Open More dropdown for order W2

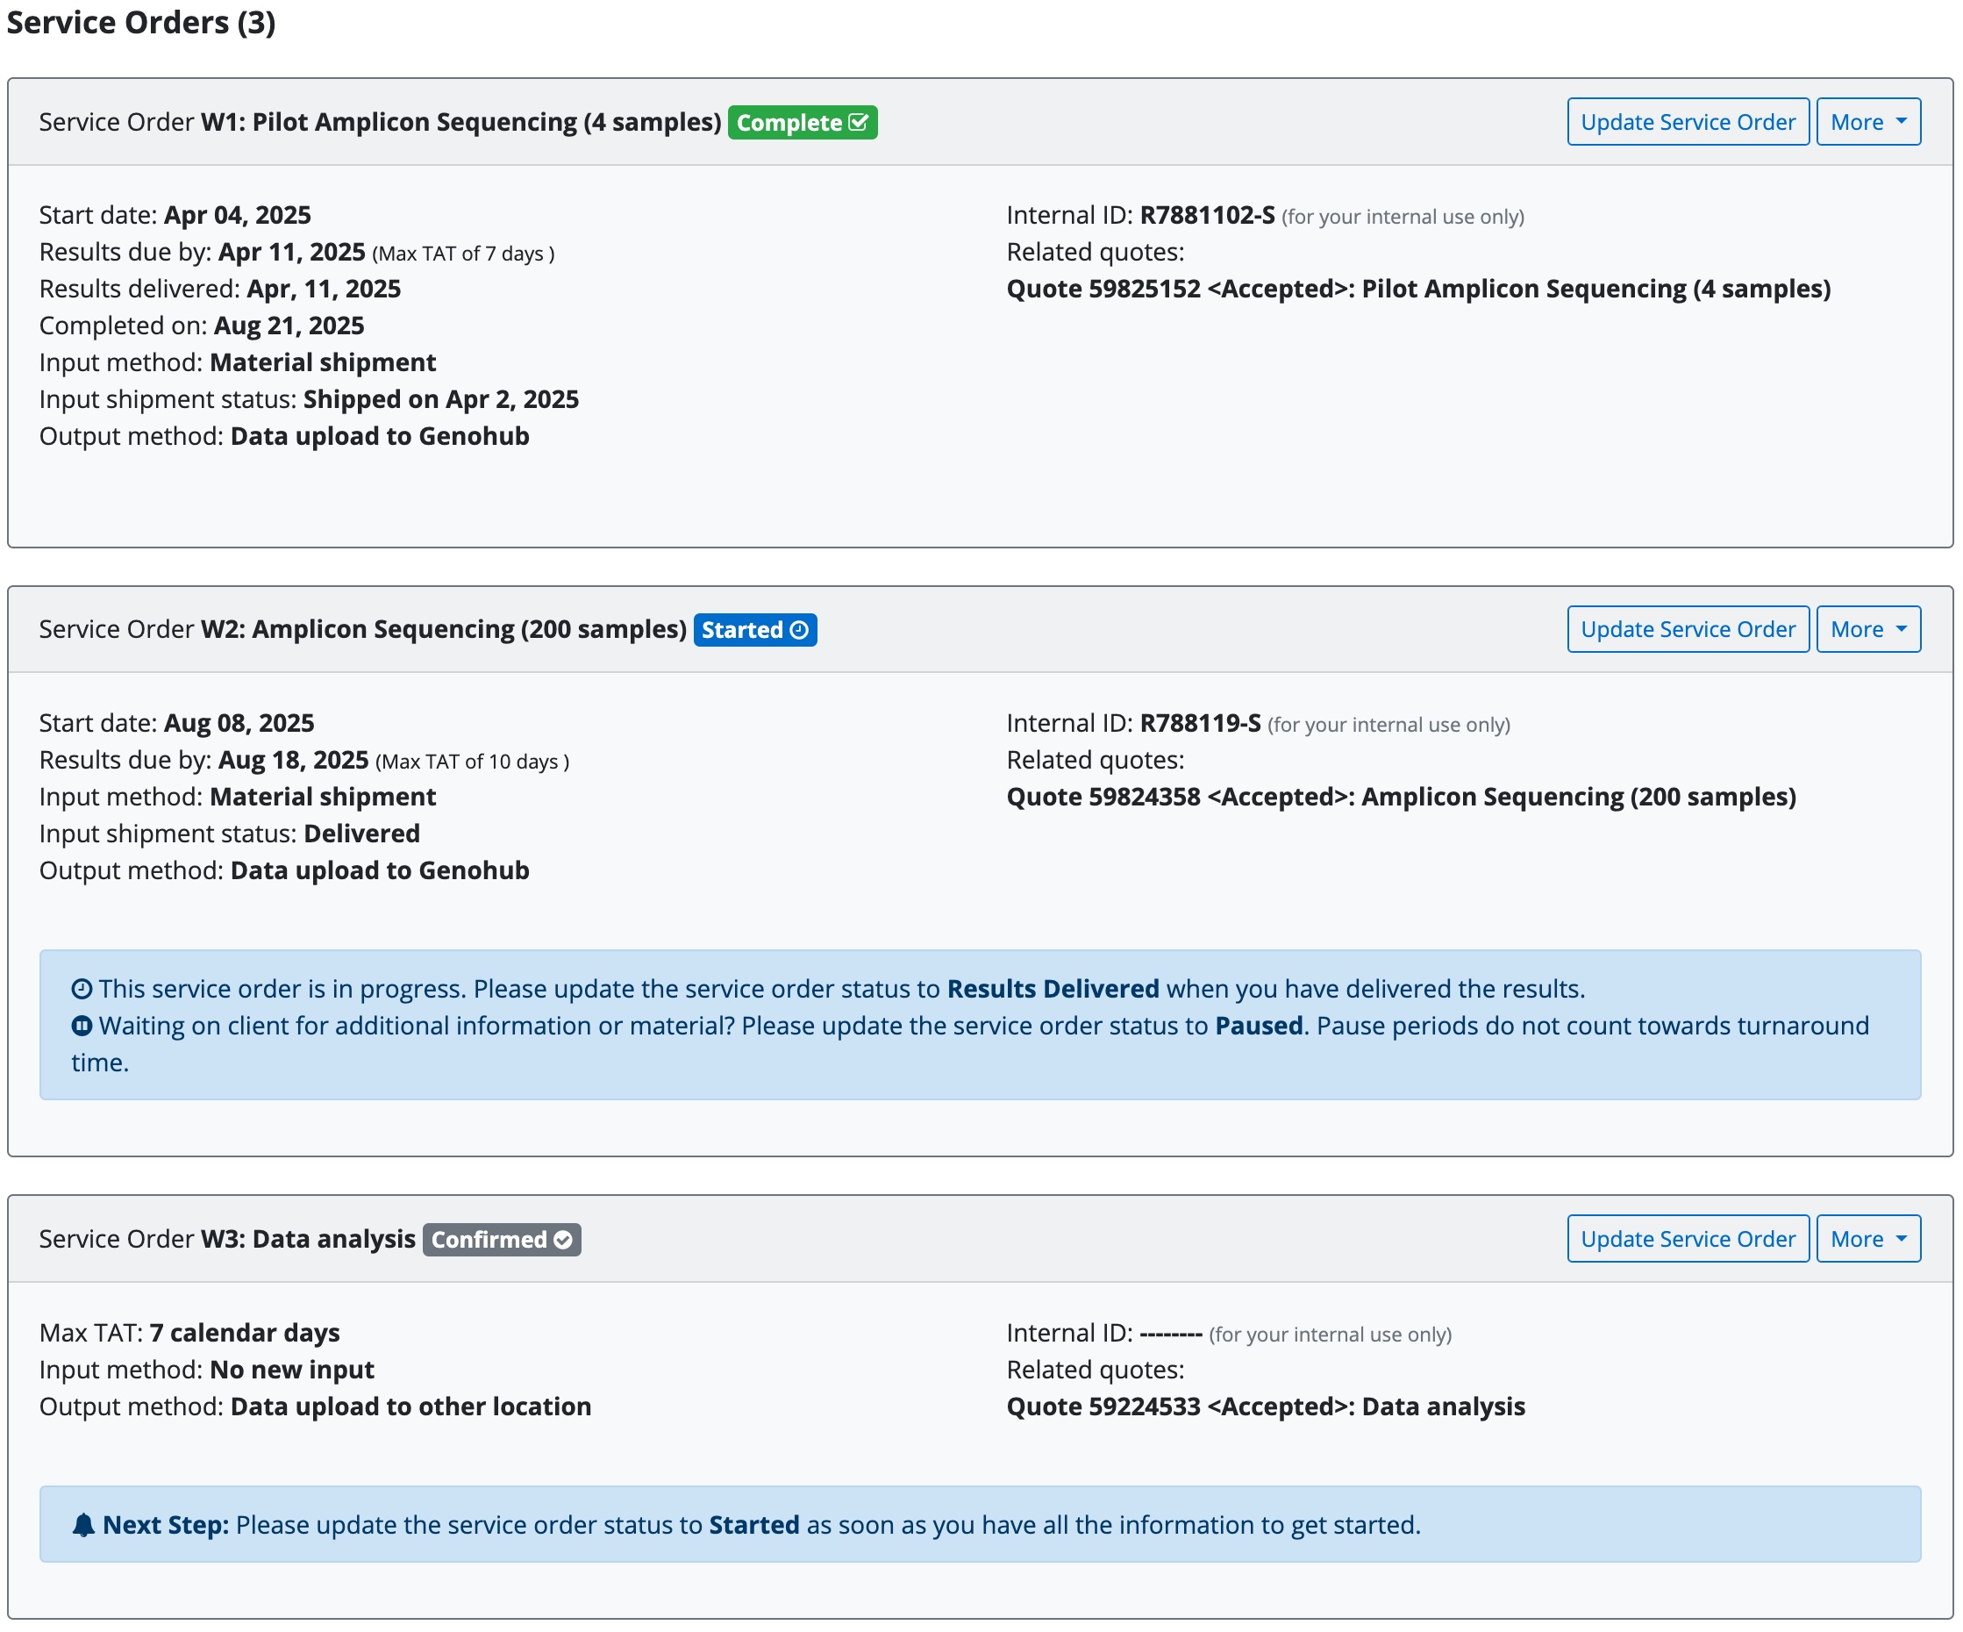click(x=1868, y=630)
